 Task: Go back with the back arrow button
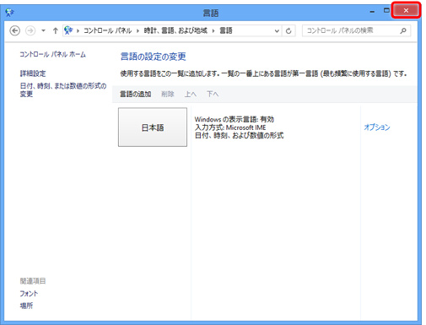15,30
